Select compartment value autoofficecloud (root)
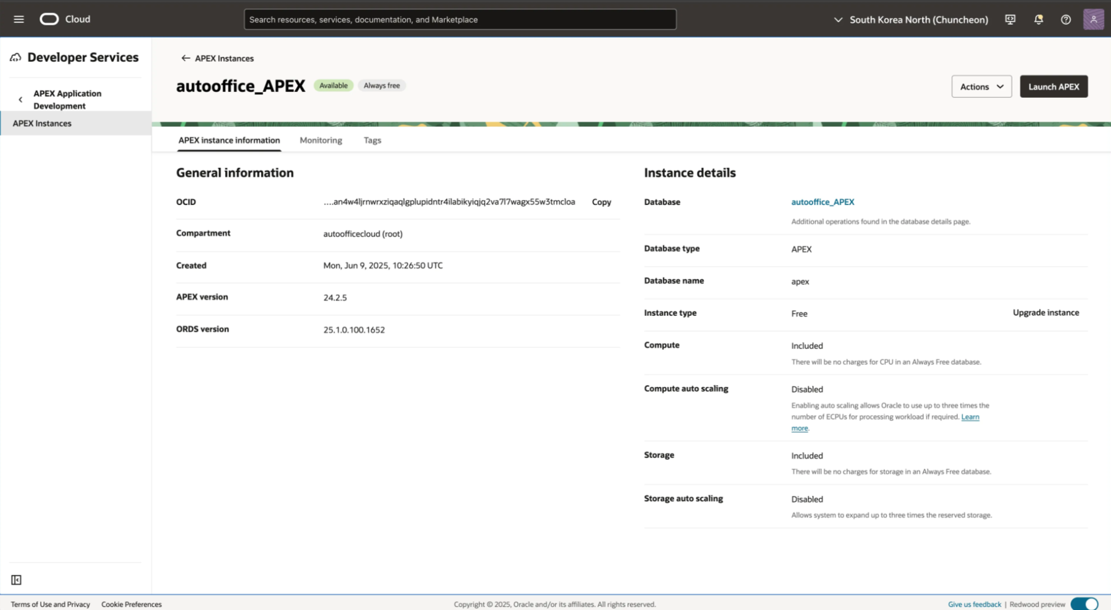Image resolution: width=1111 pixels, height=610 pixels. 363,234
